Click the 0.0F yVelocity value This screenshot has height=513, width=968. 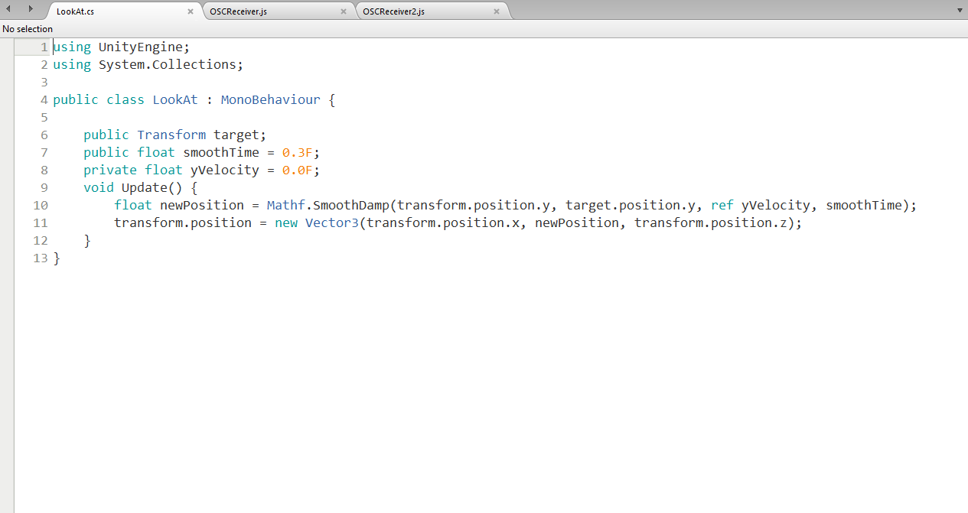(297, 170)
